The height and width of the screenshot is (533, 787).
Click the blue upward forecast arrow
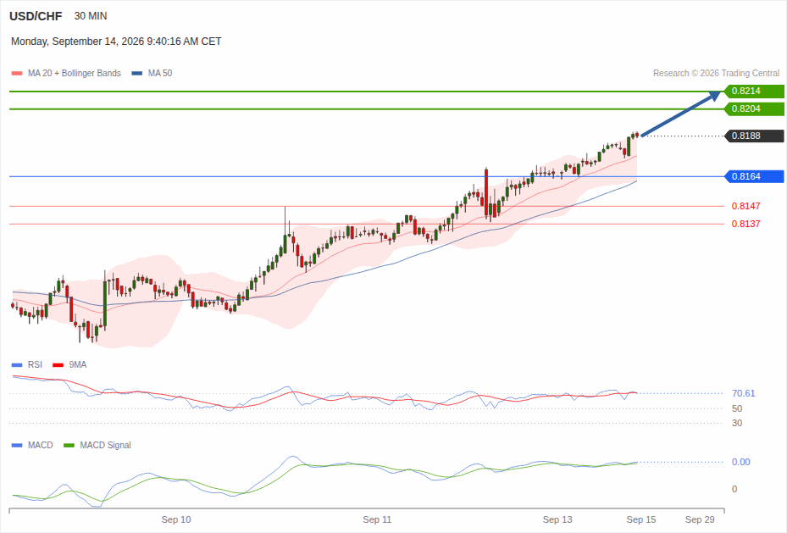click(x=681, y=114)
